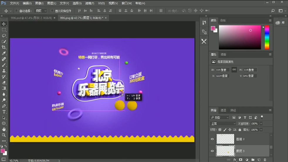Open the extra tools three-dots button
The height and width of the screenshot is (162, 288).
pyautogui.click(x=4, y=141)
